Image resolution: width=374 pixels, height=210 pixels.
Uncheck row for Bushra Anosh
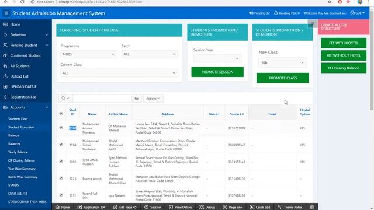(61, 178)
